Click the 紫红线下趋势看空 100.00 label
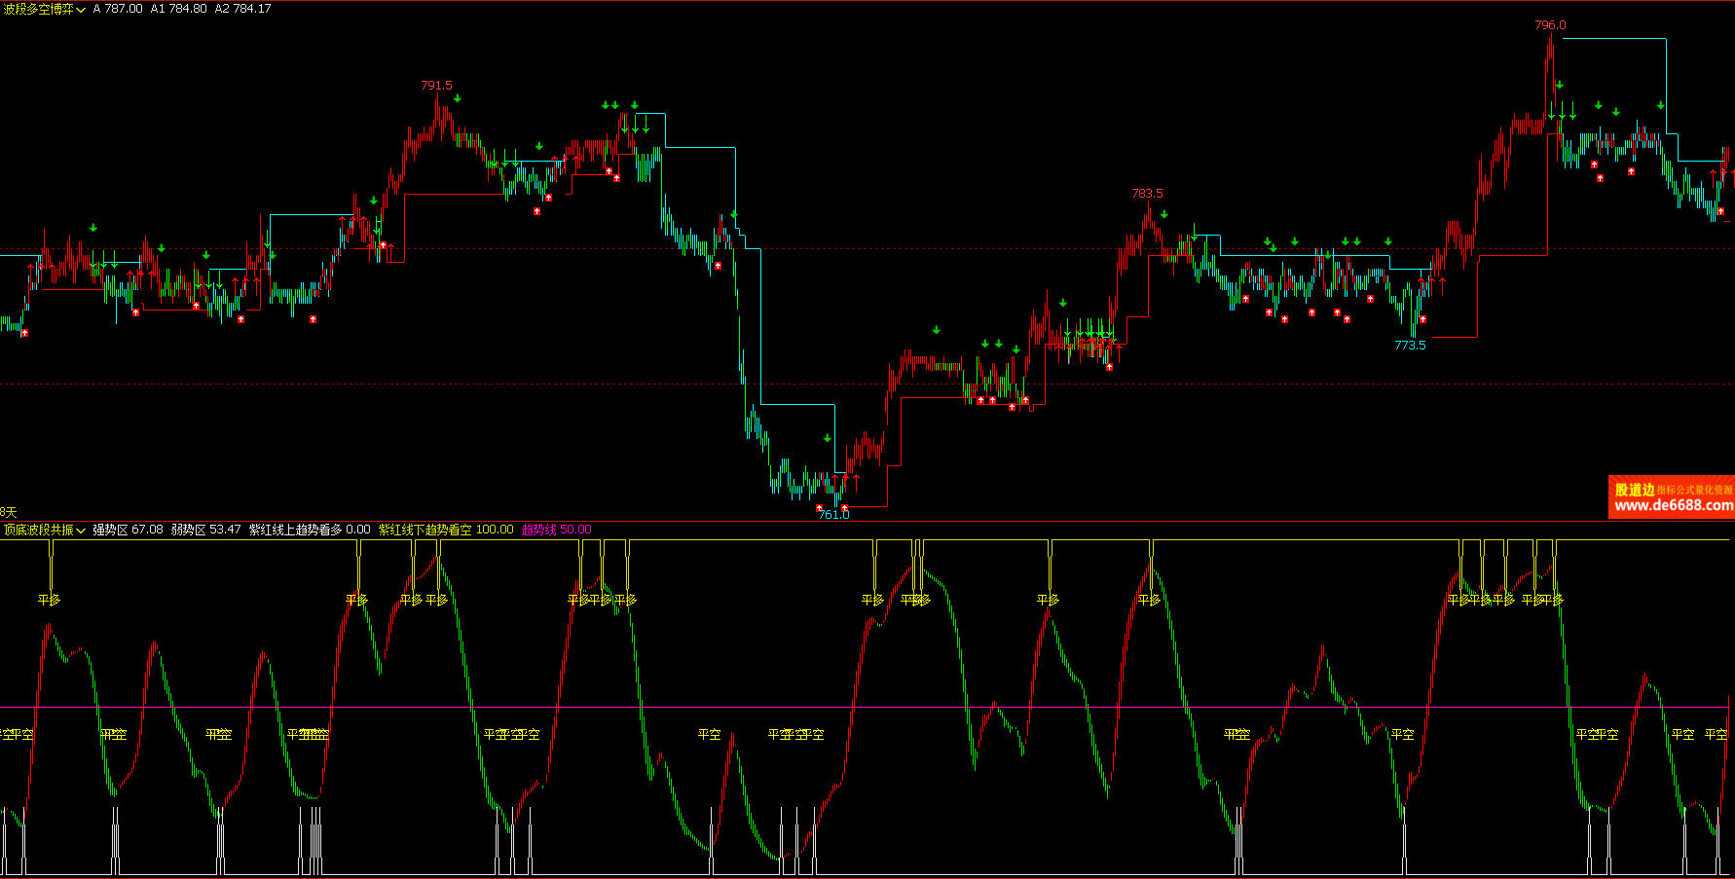 pyautogui.click(x=445, y=530)
